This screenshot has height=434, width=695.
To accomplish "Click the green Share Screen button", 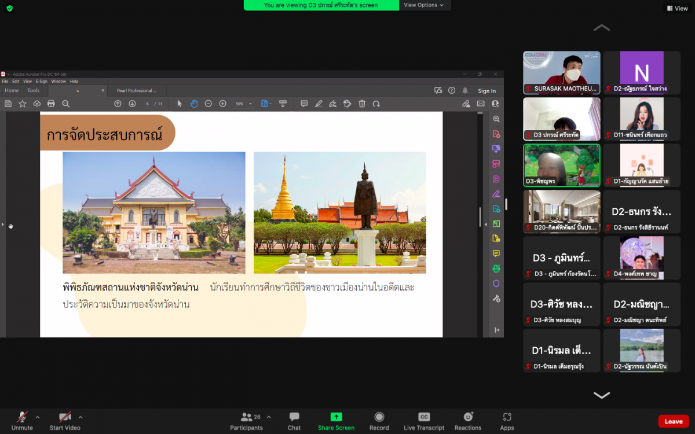I will tap(336, 421).
